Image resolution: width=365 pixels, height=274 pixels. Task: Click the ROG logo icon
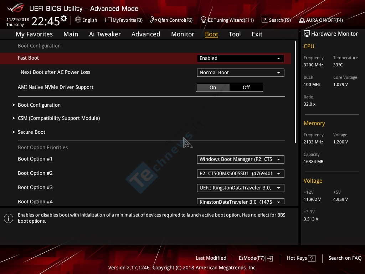(x=16, y=8)
